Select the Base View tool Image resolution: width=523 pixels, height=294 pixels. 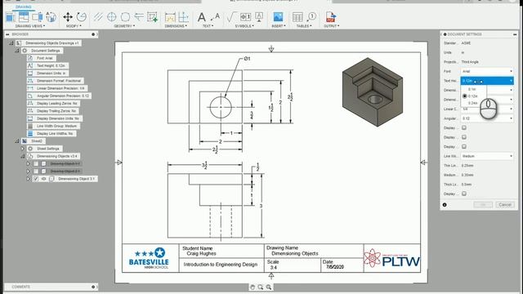(x=11, y=16)
